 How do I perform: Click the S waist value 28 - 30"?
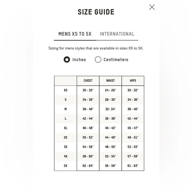coord(111,100)
